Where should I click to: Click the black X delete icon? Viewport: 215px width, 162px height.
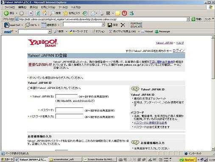(x=123, y=25)
